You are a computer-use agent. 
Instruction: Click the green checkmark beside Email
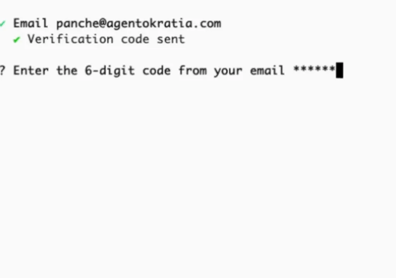coord(2,24)
